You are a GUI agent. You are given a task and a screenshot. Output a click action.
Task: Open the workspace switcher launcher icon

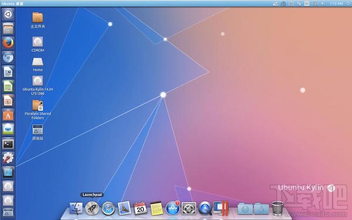click(8, 173)
